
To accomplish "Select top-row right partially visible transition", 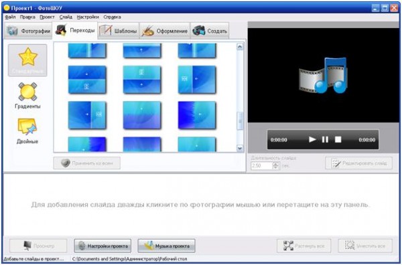I will point(196,50).
